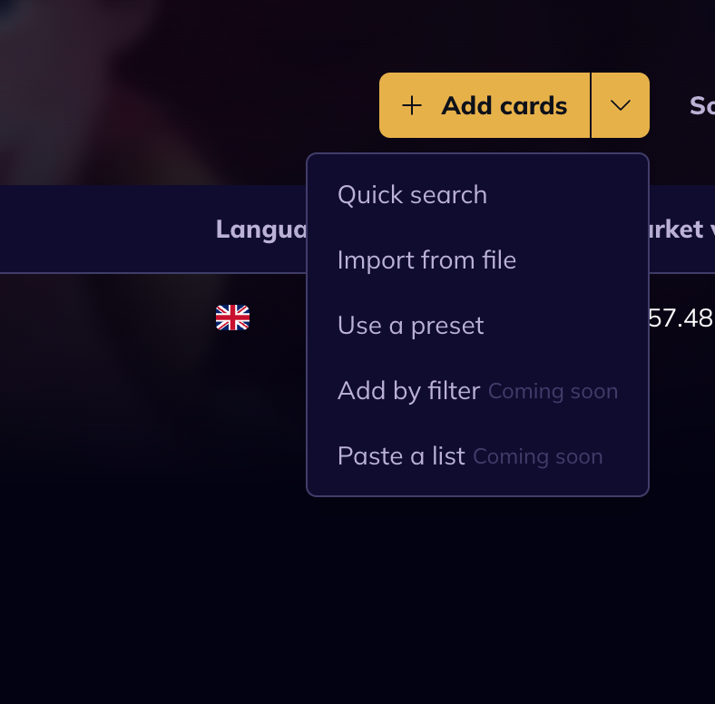
Task: Select Import from file option
Action: pos(426,259)
